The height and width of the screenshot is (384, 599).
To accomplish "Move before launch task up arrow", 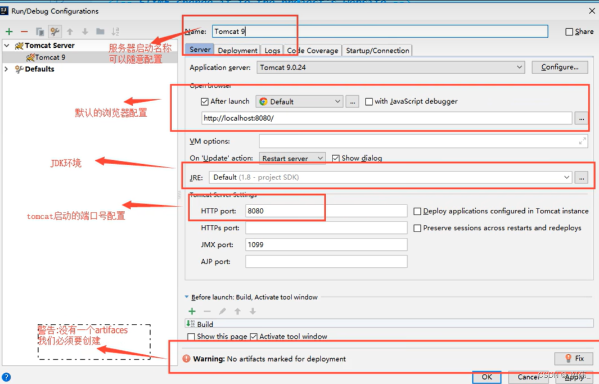I will [237, 311].
